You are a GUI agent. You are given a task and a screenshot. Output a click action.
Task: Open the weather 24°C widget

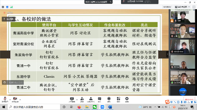click(145, 107)
